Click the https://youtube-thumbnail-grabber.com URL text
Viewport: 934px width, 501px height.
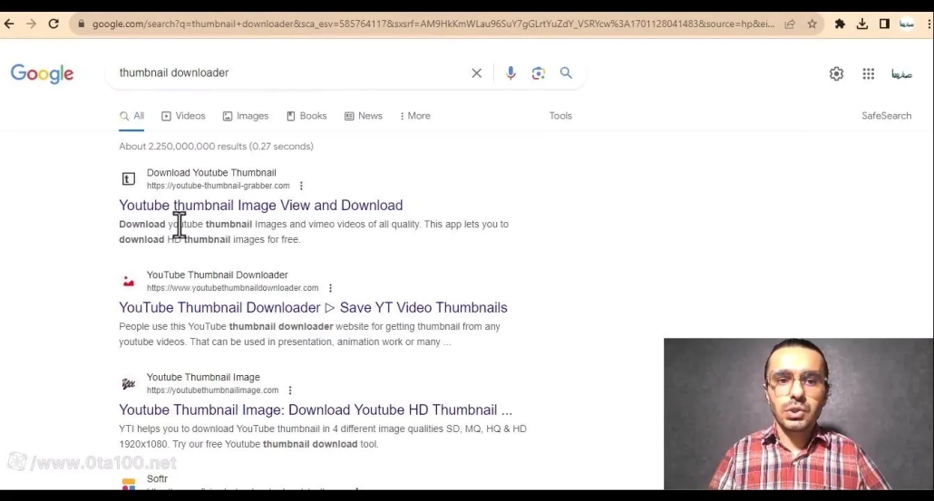pos(218,186)
